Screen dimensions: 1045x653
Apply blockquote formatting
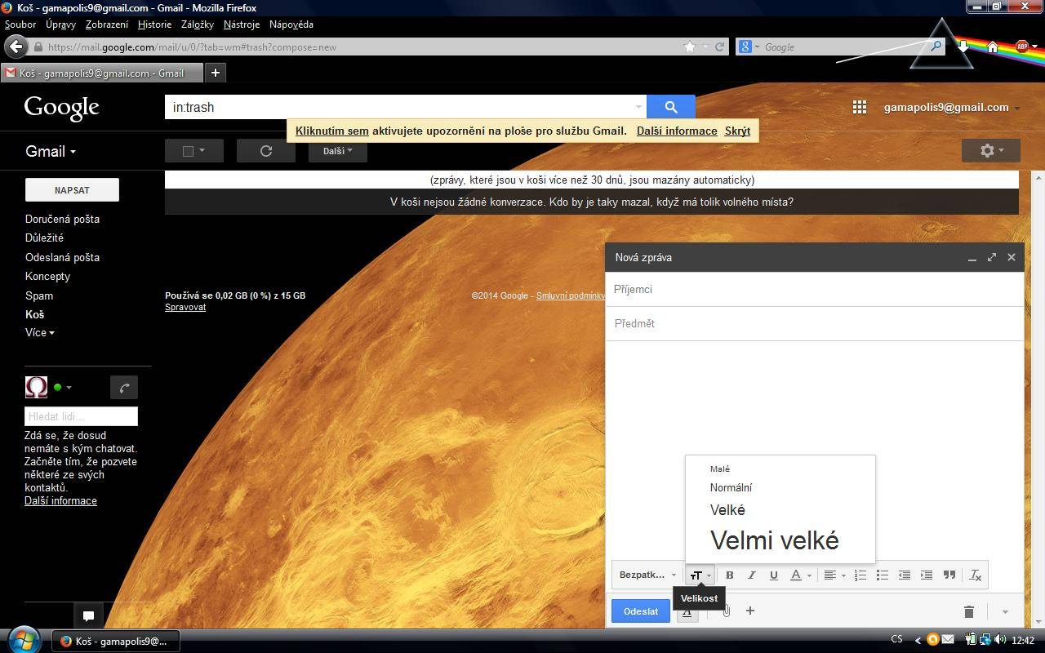point(949,575)
